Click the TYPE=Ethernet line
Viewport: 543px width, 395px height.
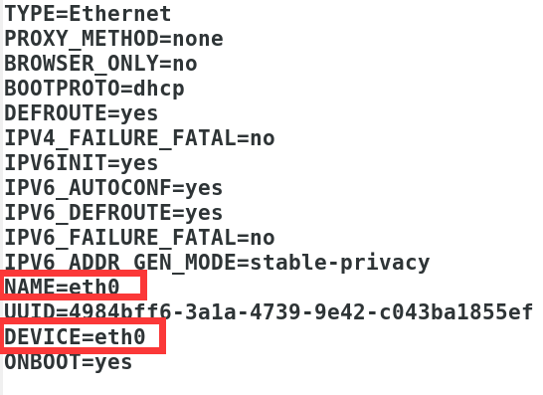point(88,14)
